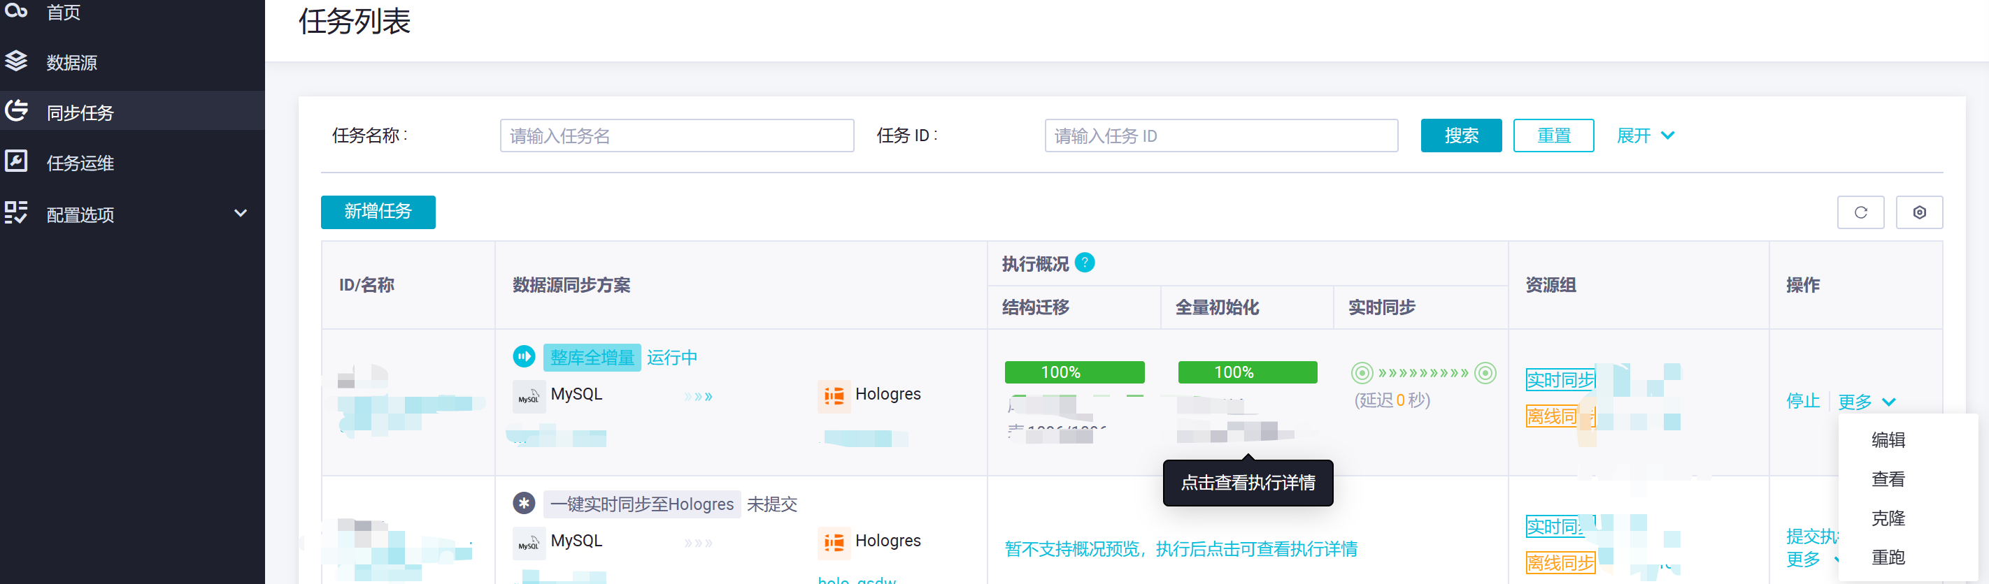The height and width of the screenshot is (584, 1989).
Task: Click the 暂不支持概况预览 execution details link
Action: click(1181, 549)
